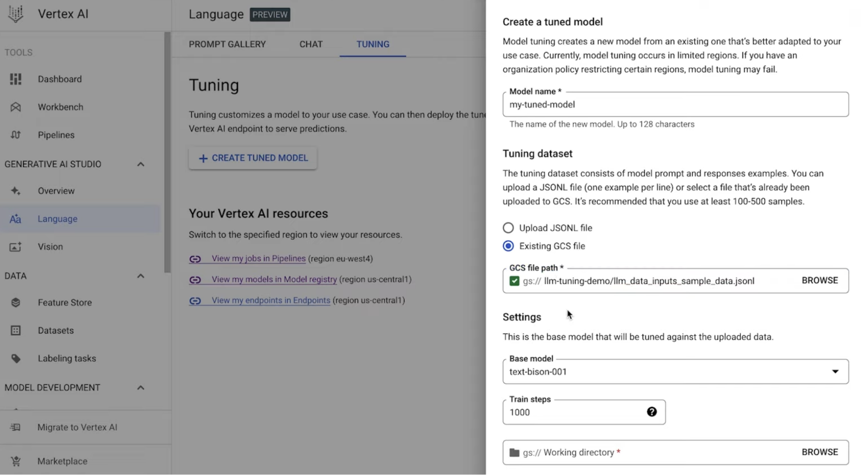
Task: Switch to the Chat tab
Action: [311, 44]
